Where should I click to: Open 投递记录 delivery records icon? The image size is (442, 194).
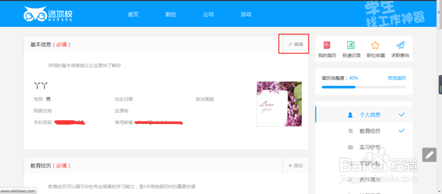[351, 45]
